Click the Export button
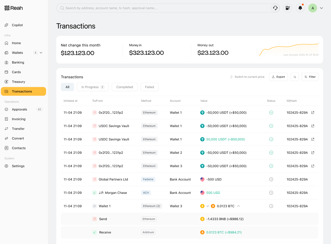The image size is (331, 244). tap(278, 77)
